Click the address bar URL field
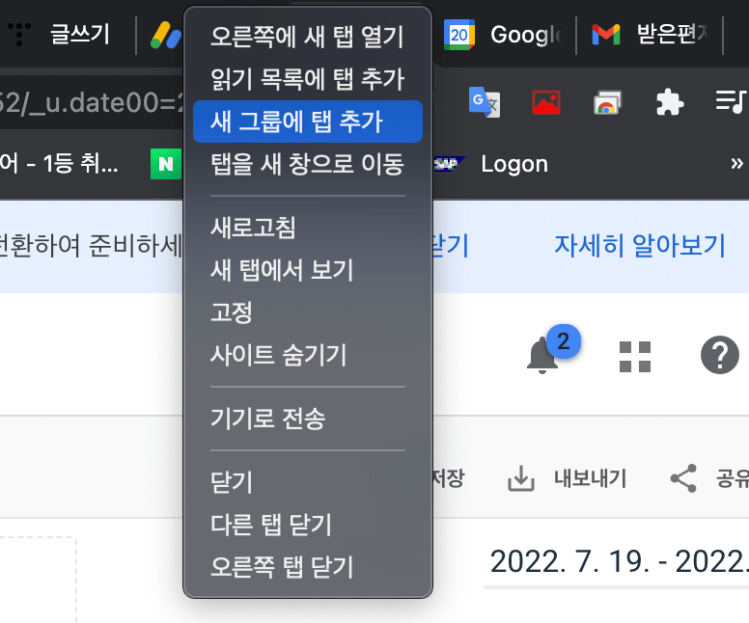Screen dimensions: 749x623 pos(91,102)
